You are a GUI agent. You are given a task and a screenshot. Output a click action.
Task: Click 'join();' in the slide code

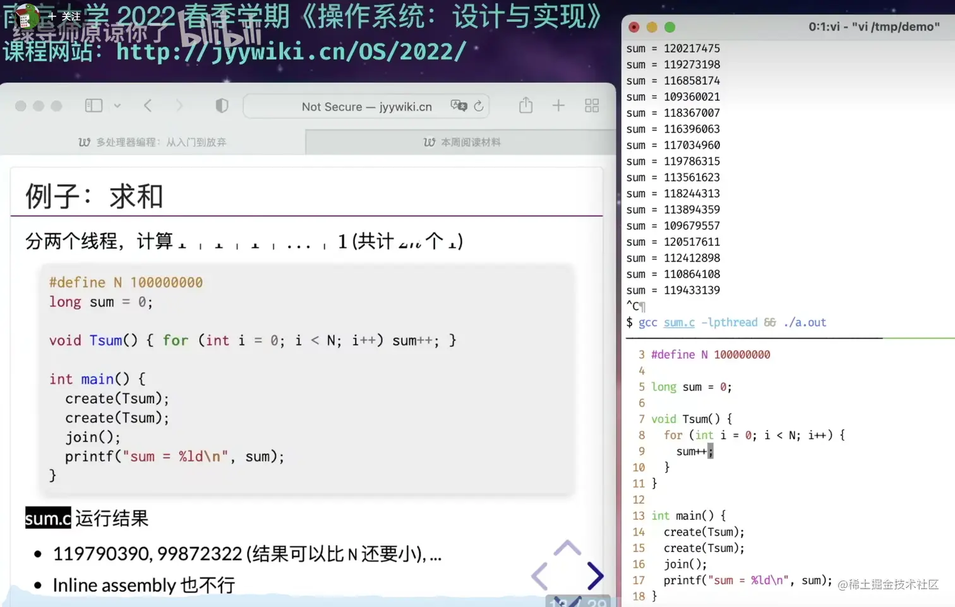pyautogui.click(x=93, y=437)
